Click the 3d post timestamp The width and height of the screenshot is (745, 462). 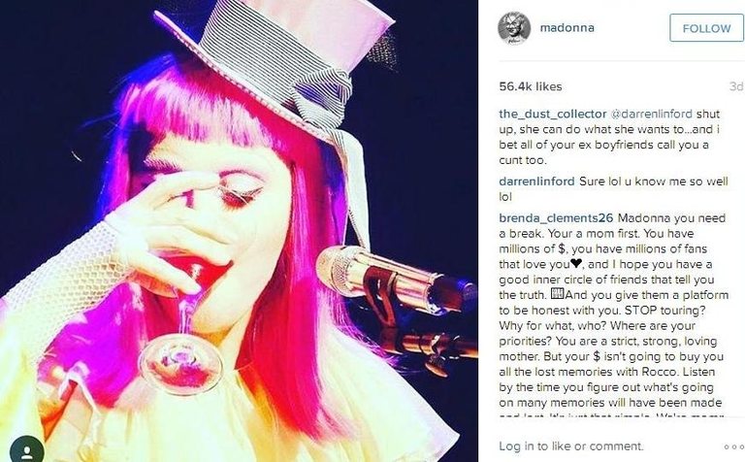coord(736,86)
